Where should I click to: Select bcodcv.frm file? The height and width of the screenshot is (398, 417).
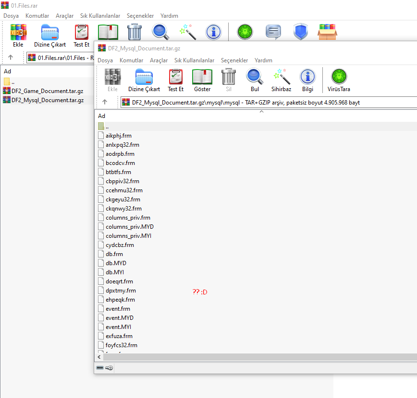tap(116, 163)
